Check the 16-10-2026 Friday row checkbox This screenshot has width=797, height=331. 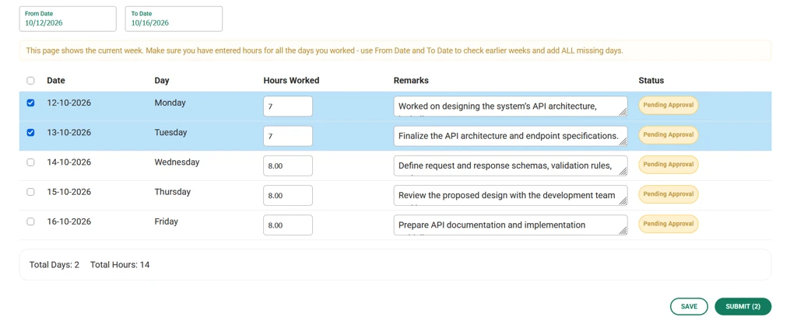30,222
